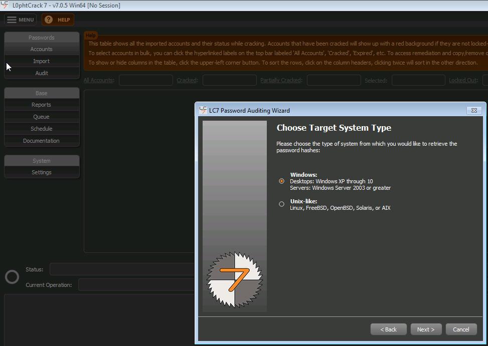Click the Selected count field
Image resolution: width=488 pixels, height=346 pixels.
click(x=419, y=80)
